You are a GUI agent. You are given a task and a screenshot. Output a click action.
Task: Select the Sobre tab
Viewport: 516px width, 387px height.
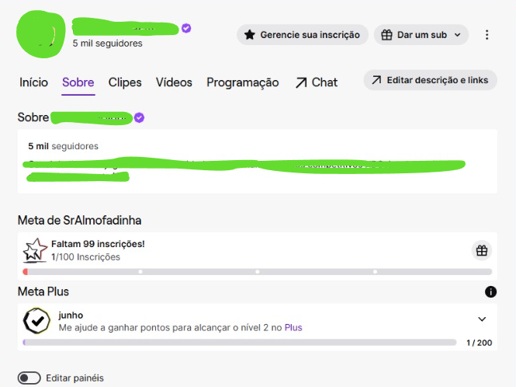click(78, 82)
